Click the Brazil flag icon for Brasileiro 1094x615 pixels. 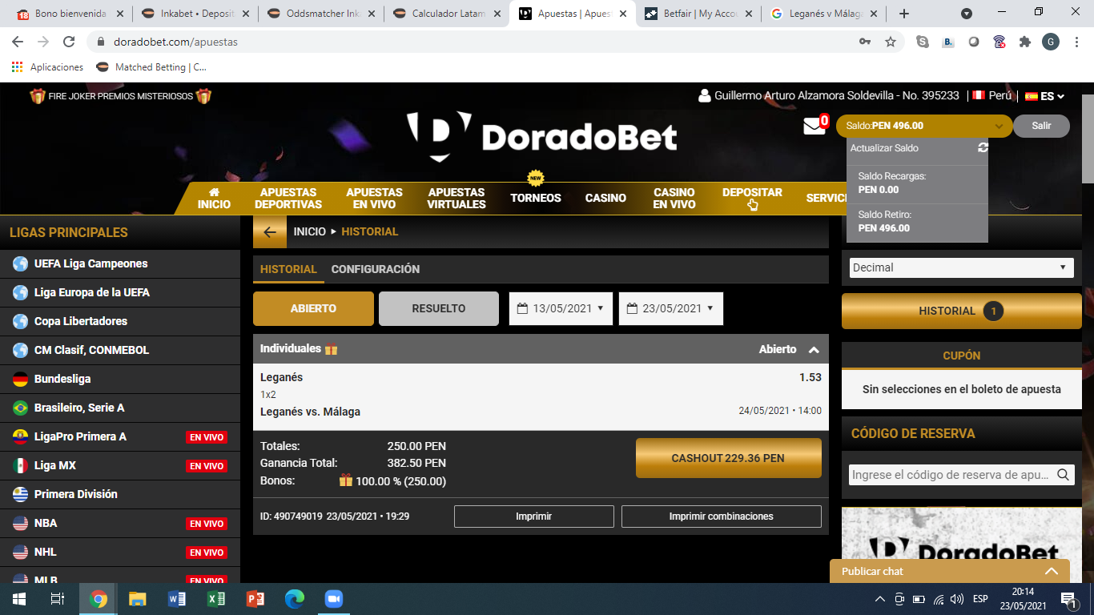[x=20, y=408]
